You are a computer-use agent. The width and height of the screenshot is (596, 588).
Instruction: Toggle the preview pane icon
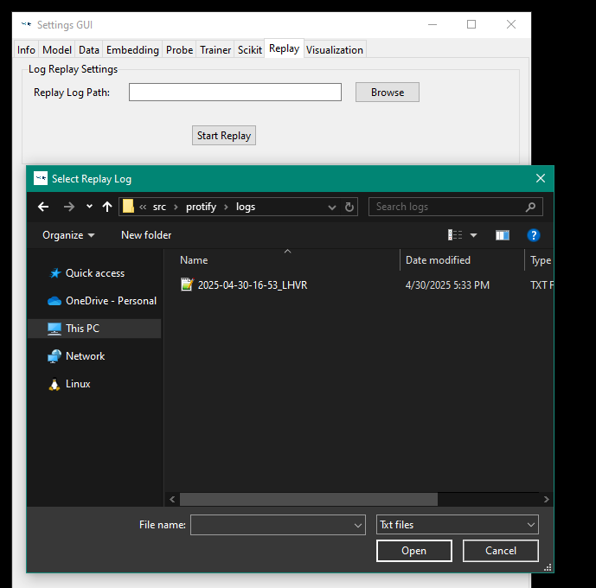(503, 235)
